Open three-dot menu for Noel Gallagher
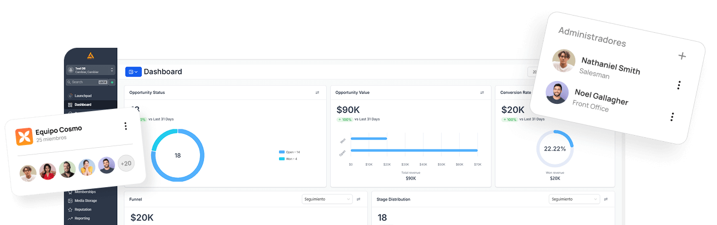Viewport: 717px width, 225px height. [672, 117]
